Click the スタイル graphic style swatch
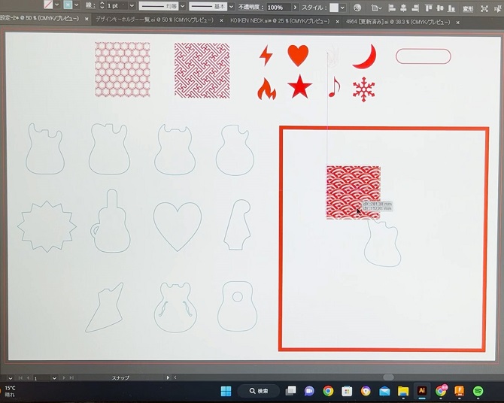This screenshot has width=504, height=403. (334, 8)
